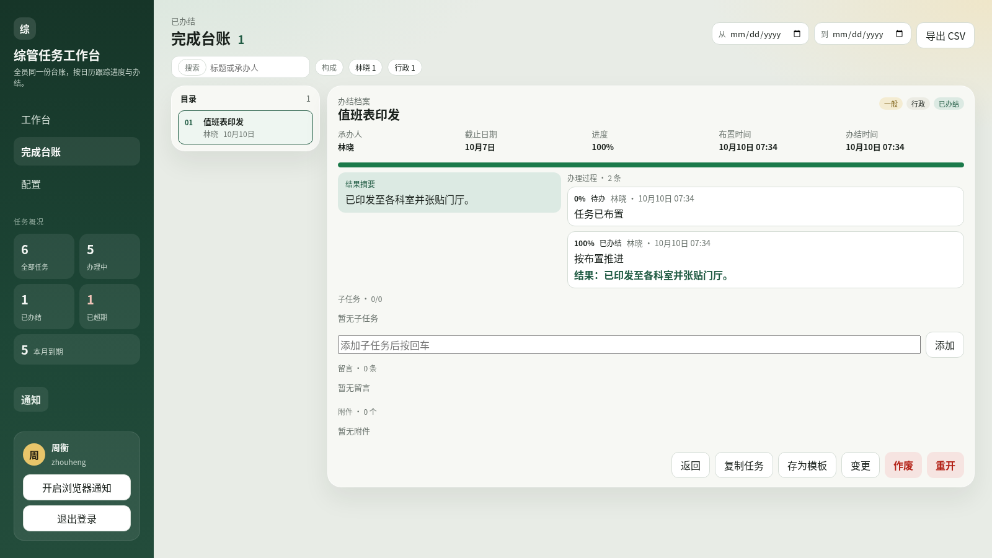Screen dimensions: 992x558
Task: Click the 到 end date field
Action: coord(862,34)
